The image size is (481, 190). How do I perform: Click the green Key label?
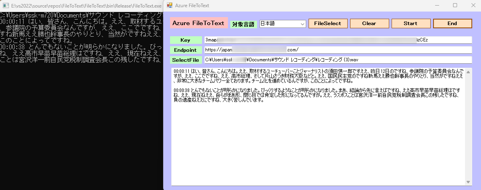click(186, 40)
